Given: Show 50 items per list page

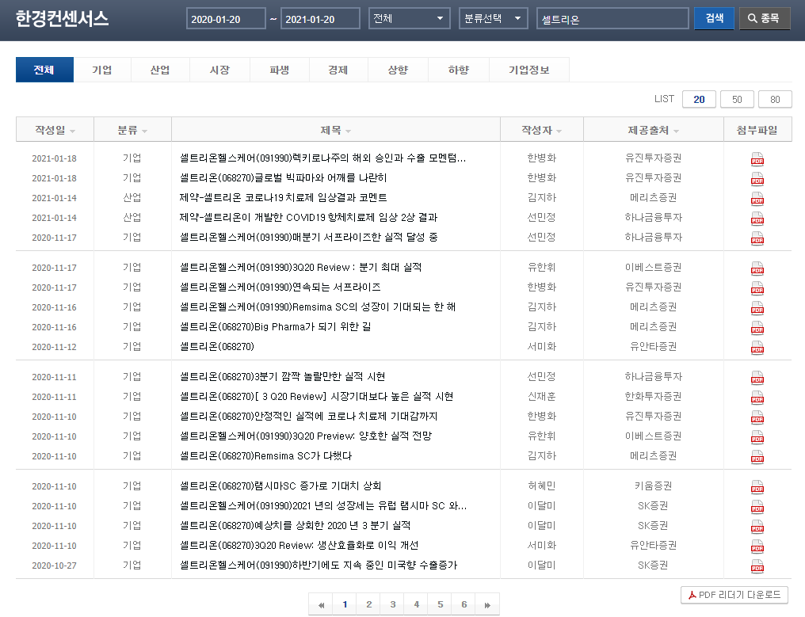Looking at the screenshot, I should tap(737, 100).
